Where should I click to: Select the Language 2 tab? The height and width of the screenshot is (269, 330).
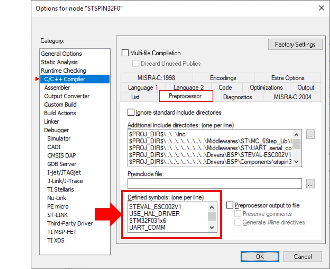(x=189, y=87)
